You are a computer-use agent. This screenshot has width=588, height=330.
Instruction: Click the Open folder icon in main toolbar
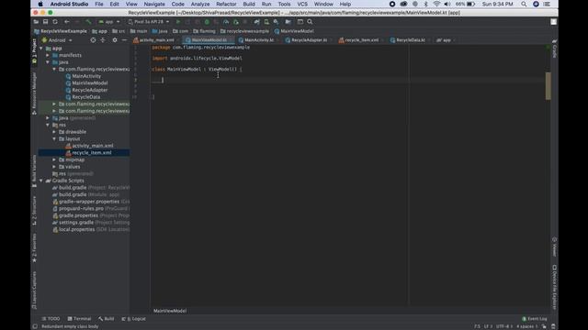coord(36,22)
